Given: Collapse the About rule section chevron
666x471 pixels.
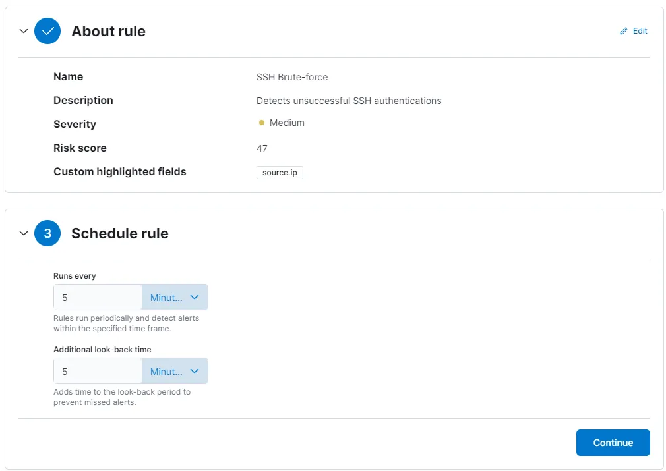Looking at the screenshot, I should 24,31.
